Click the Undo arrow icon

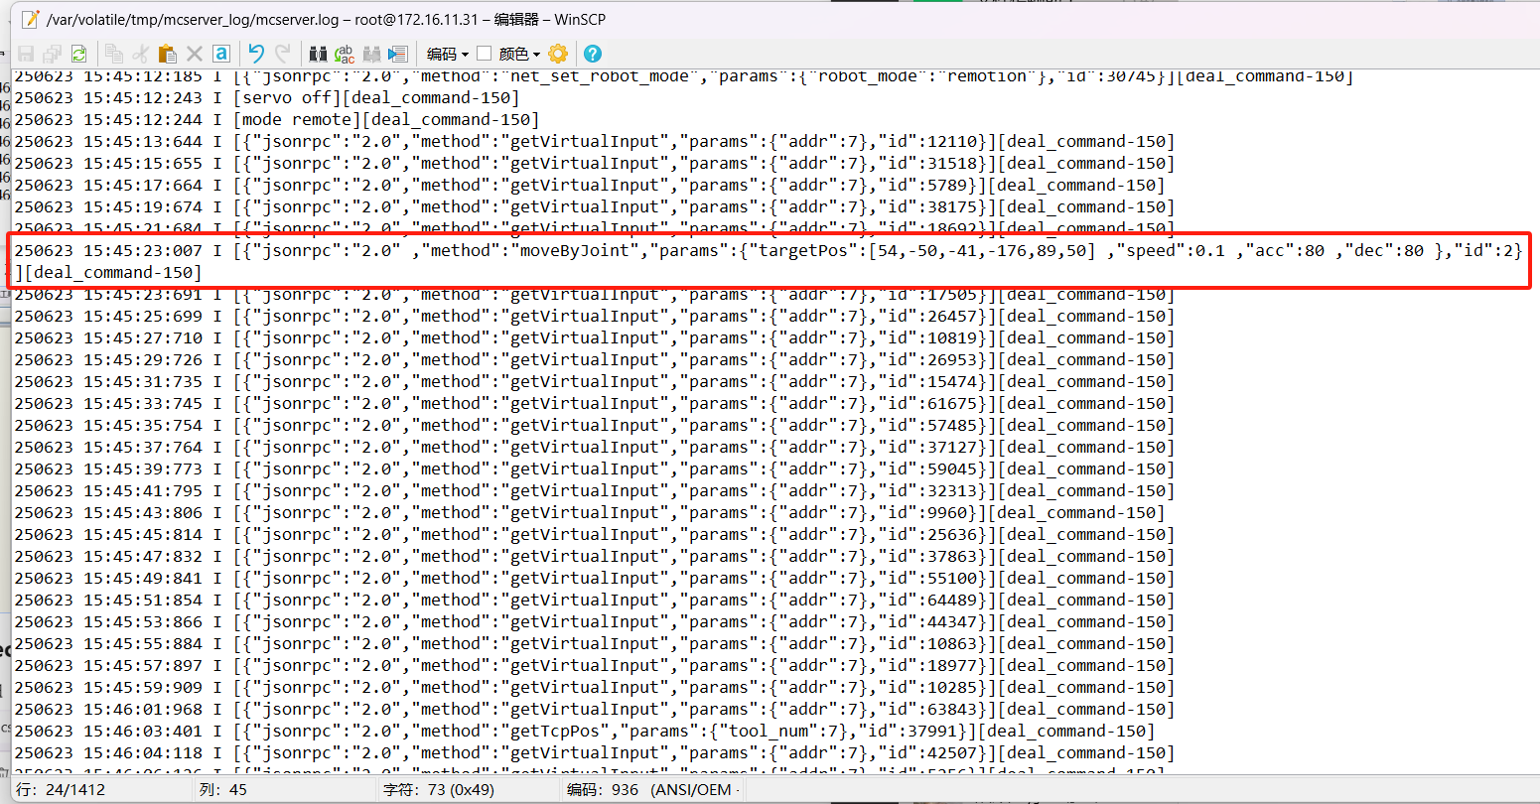tap(256, 54)
